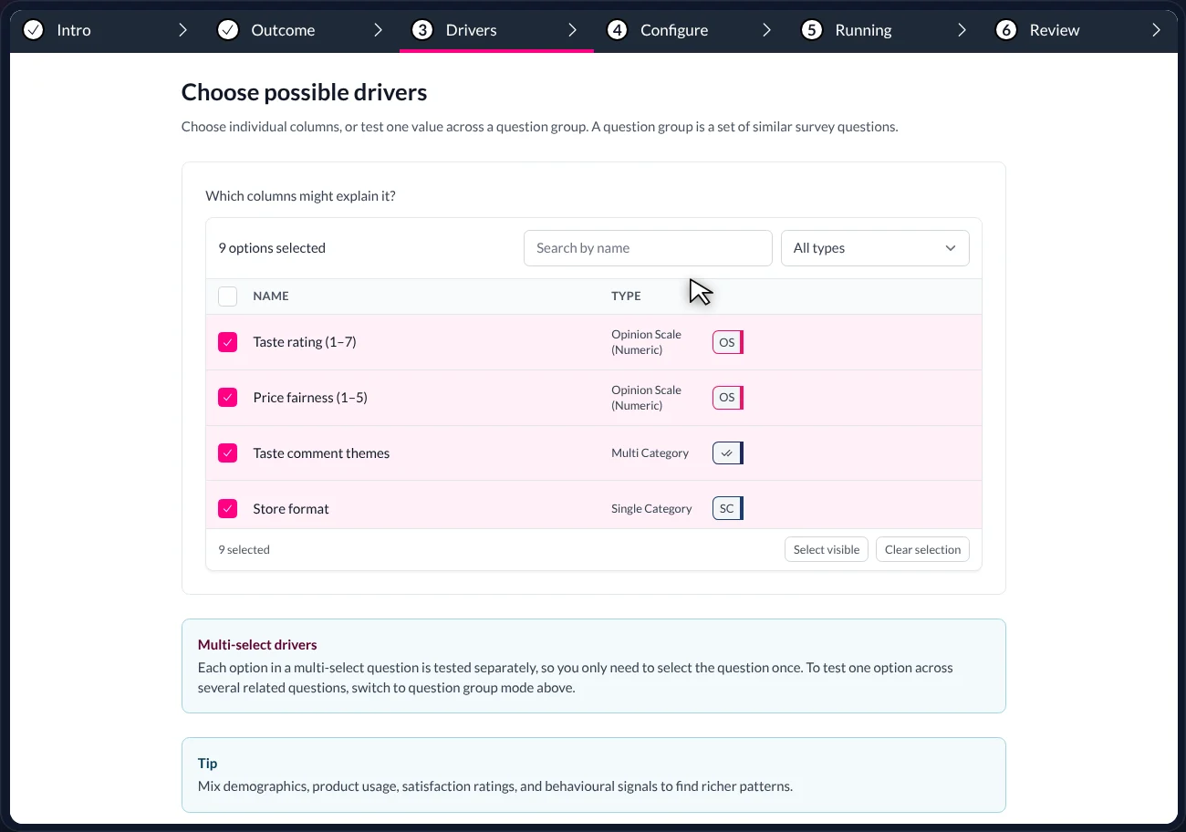Click the step 5 number circle for Running
Screen dimensions: 1186x832
pyautogui.click(x=812, y=30)
